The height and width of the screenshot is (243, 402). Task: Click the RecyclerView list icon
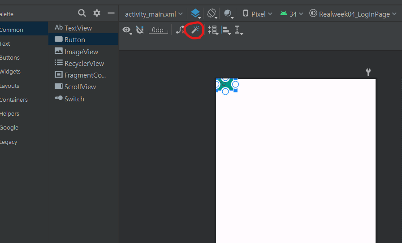(59, 62)
